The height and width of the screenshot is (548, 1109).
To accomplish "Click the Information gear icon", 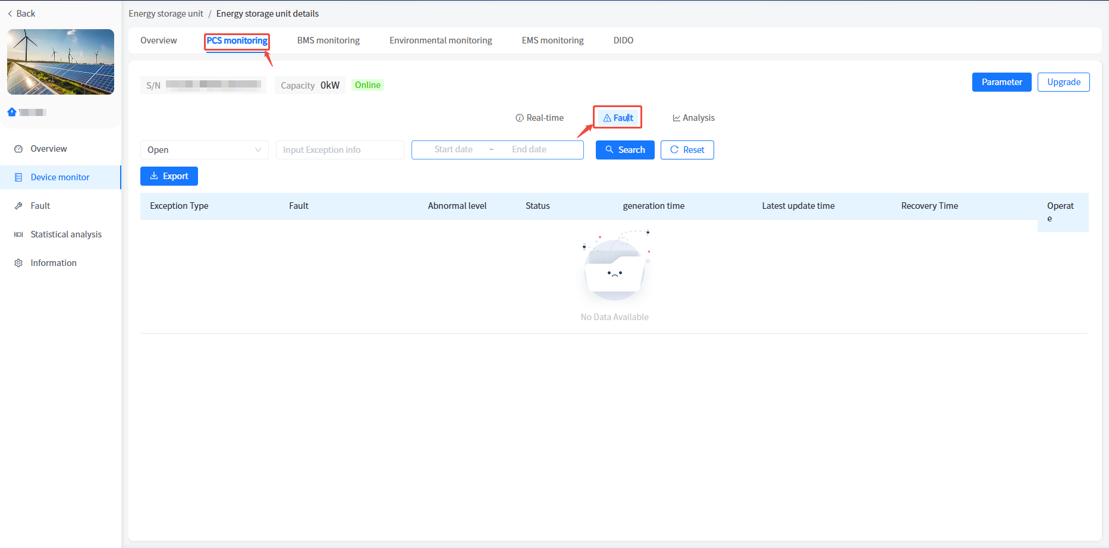I will [18, 263].
